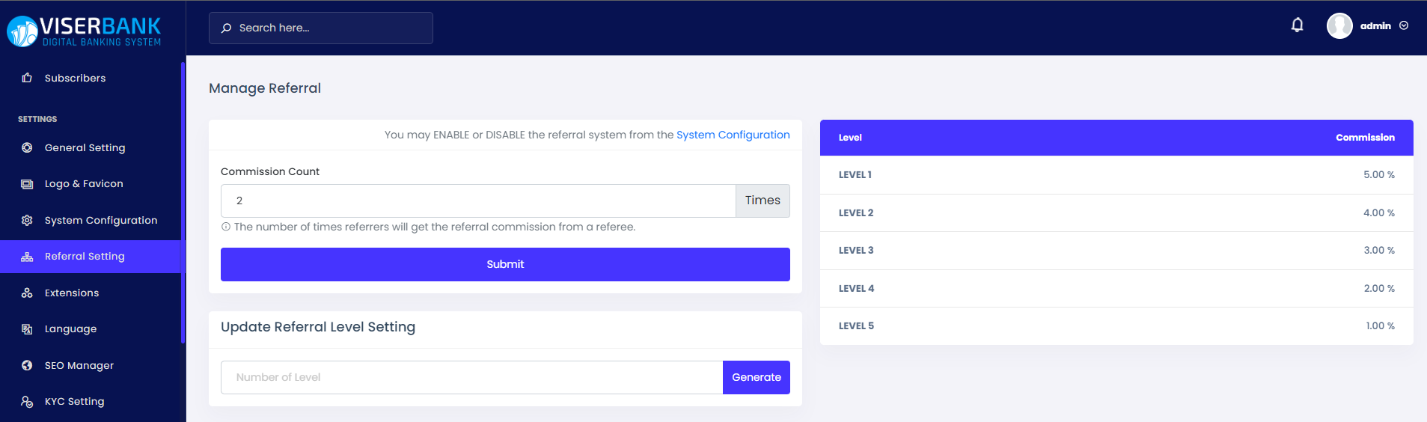This screenshot has width=1427, height=422.
Task: Click the Number of Level input field
Action: click(x=471, y=378)
